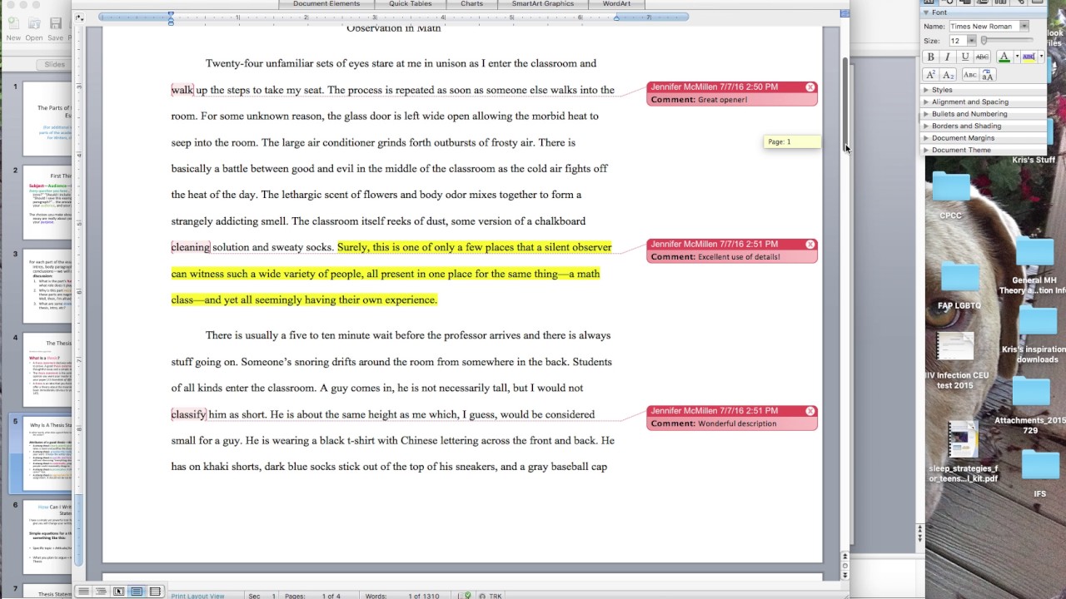This screenshot has width=1066, height=599.
Task: Select slide 1 thumbnail in PowerPoint
Action: point(47,118)
